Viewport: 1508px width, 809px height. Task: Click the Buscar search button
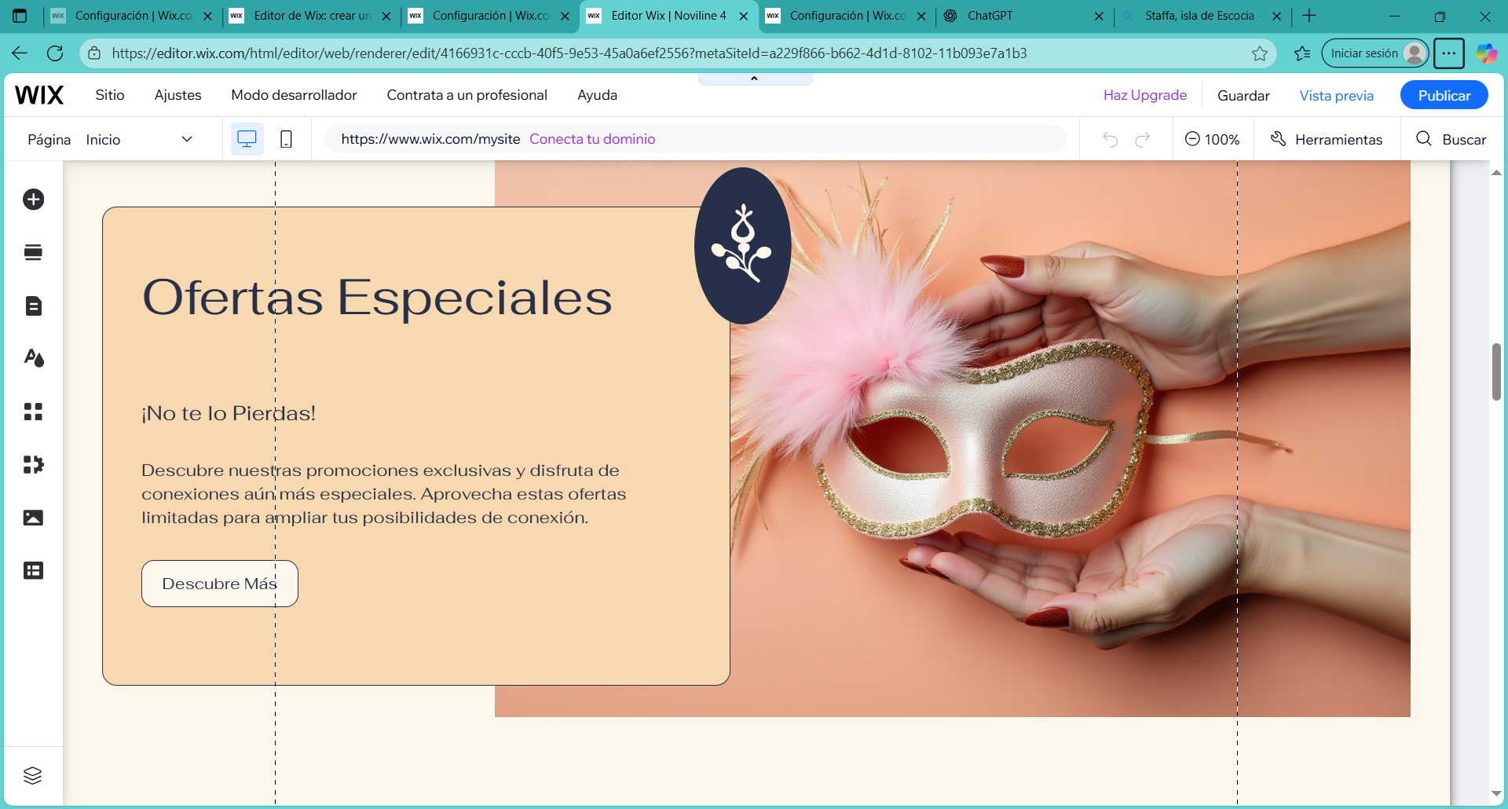tap(1451, 139)
